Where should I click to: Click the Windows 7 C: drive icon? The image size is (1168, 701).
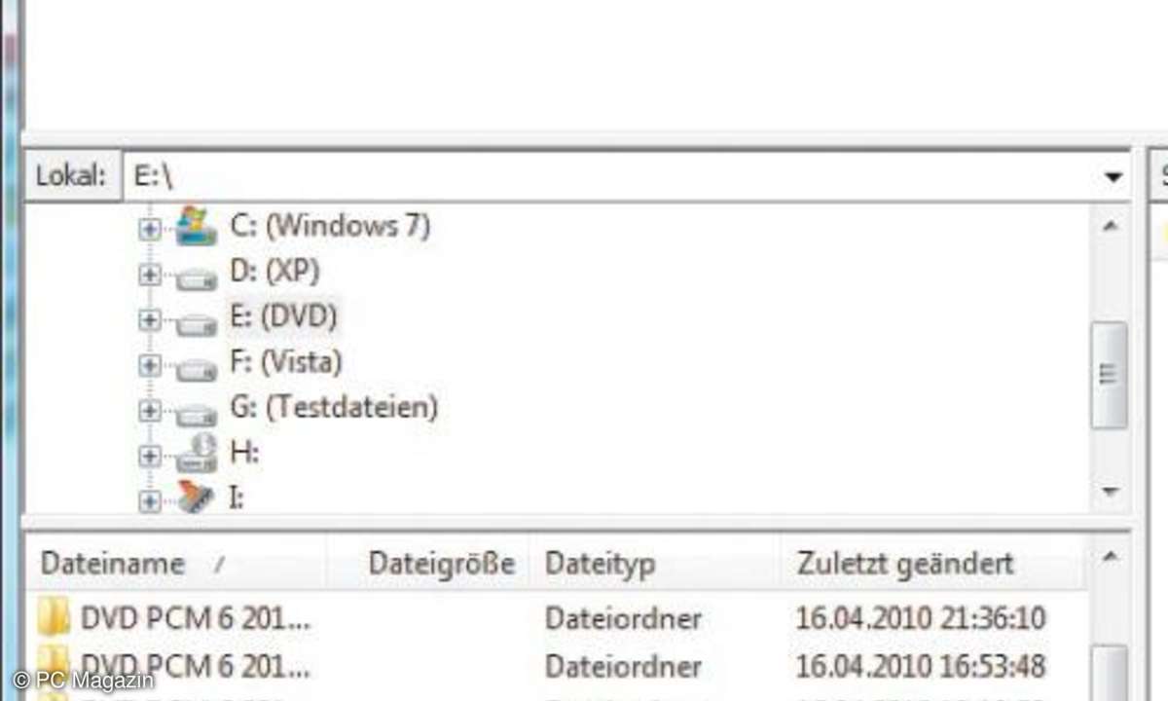(197, 228)
